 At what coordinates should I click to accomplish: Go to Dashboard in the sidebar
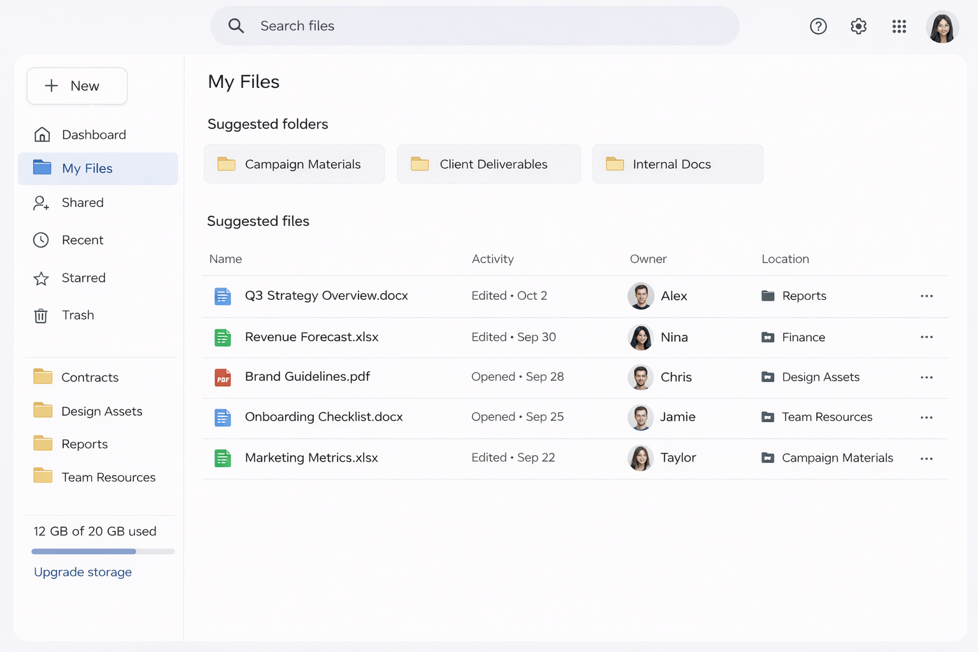[94, 135]
